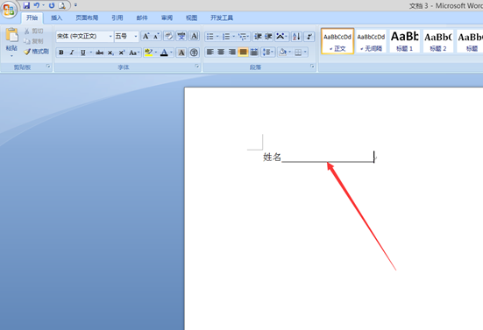The image size is (483, 330).
Task: Toggle underline formatting
Action: point(82,53)
